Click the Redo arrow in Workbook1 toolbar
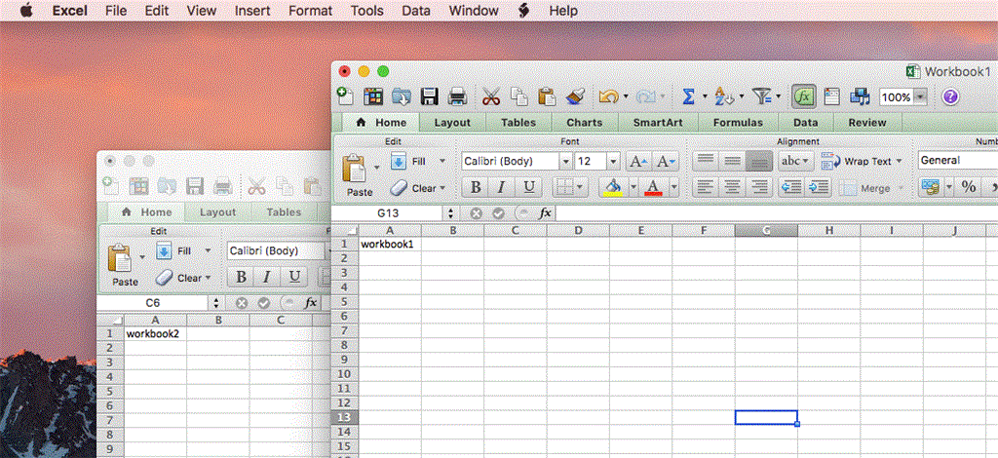The image size is (998, 458). [x=646, y=96]
